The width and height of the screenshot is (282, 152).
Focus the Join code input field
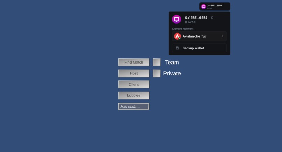(x=134, y=107)
